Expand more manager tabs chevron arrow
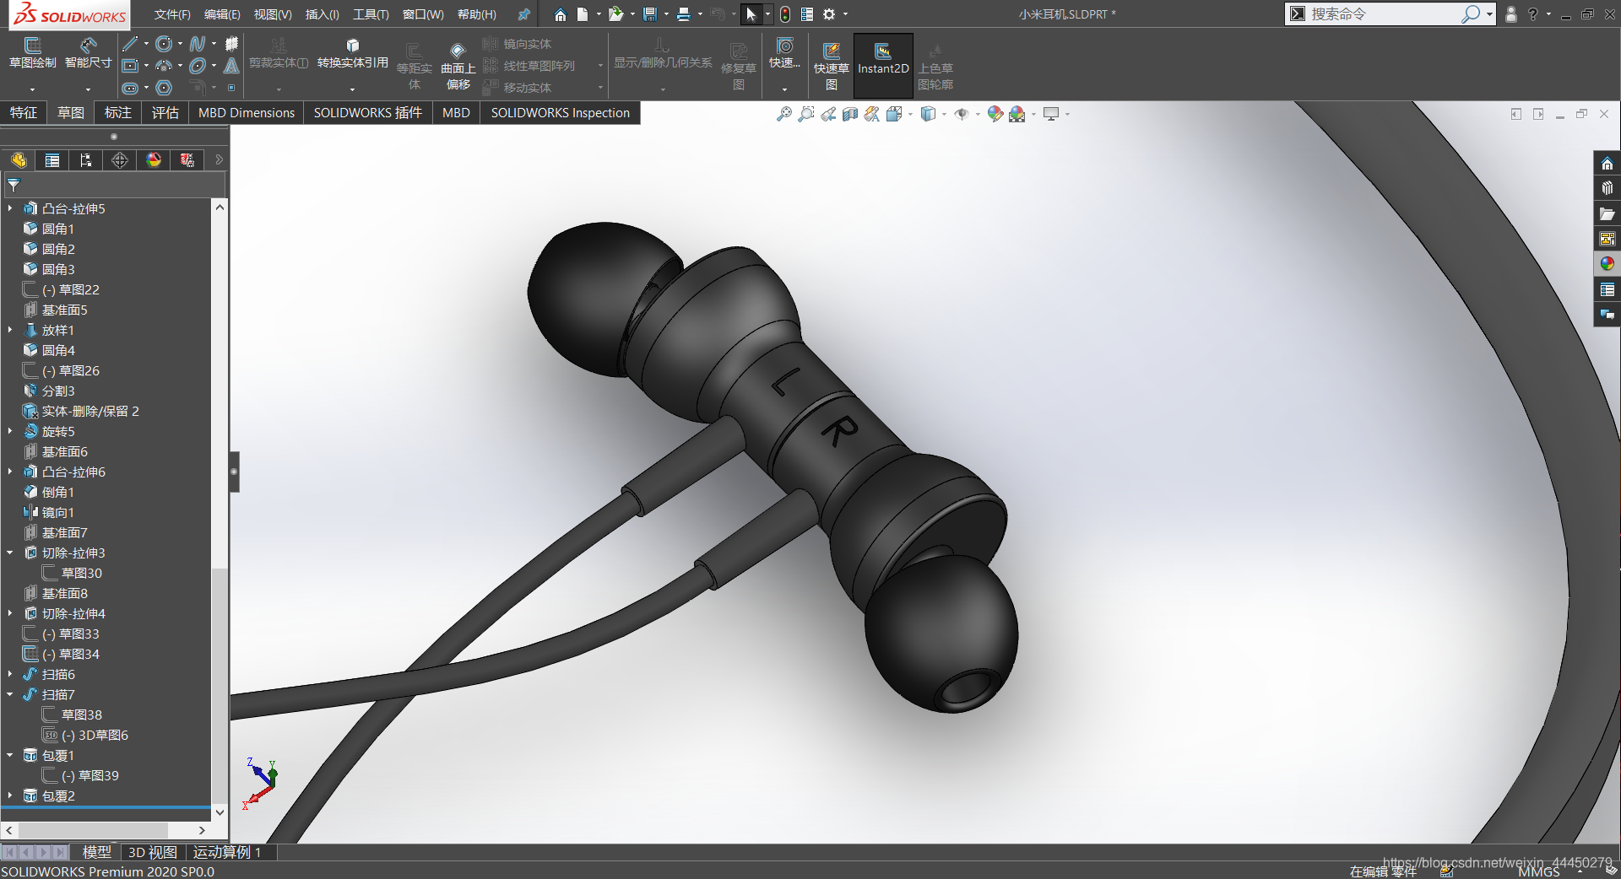 [x=219, y=159]
